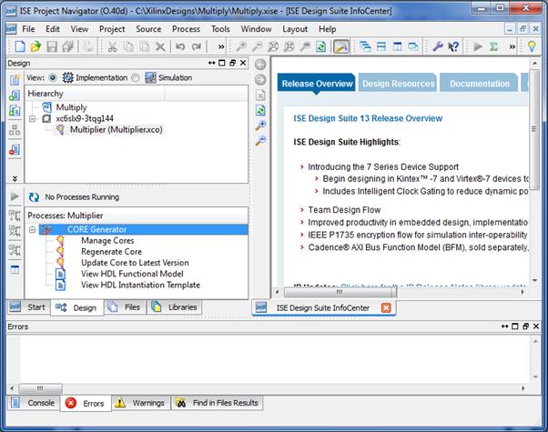Image resolution: width=548 pixels, height=432 pixels.
Task: Switch to Find in Files Results tab
Action: click(217, 403)
